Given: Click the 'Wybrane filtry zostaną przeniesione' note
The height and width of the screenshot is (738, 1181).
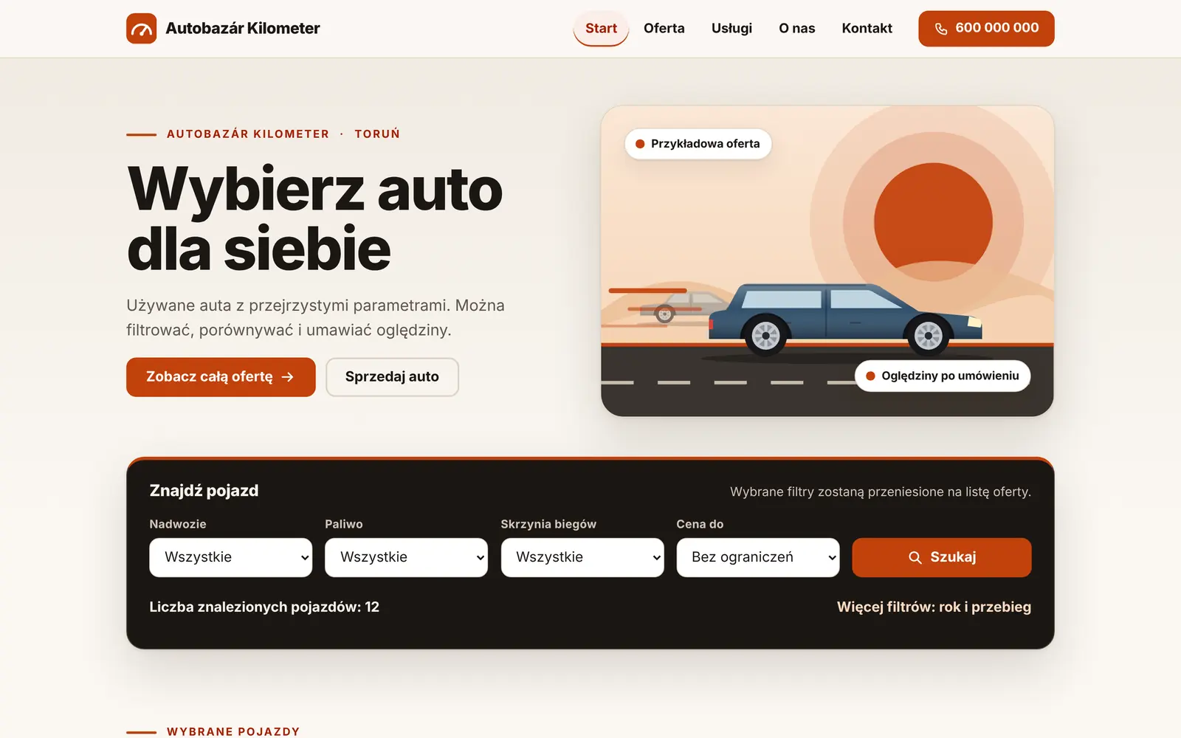Looking at the screenshot, I should [881, 492].
